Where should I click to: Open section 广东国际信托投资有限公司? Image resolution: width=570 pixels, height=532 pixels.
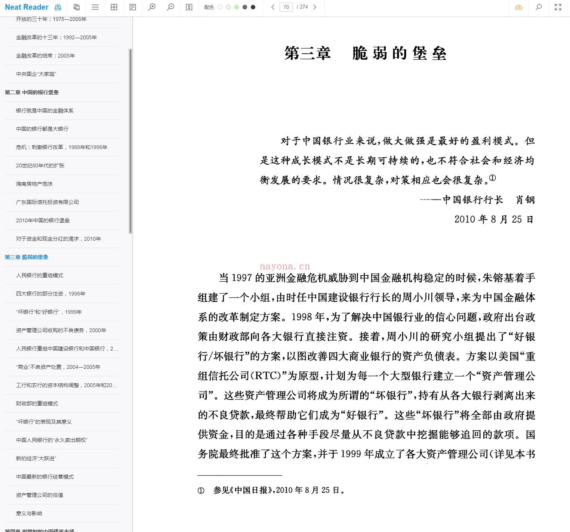47,202
